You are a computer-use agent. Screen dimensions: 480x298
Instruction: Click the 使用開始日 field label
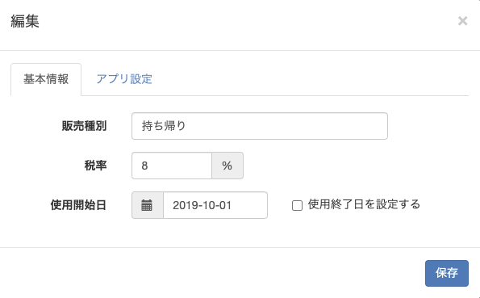pos(78,205)
